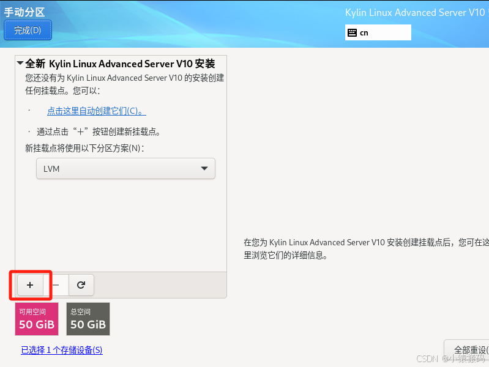
Task: Click the keyboard layout icon
Action: pyautogui.click(x=352, y=33)
